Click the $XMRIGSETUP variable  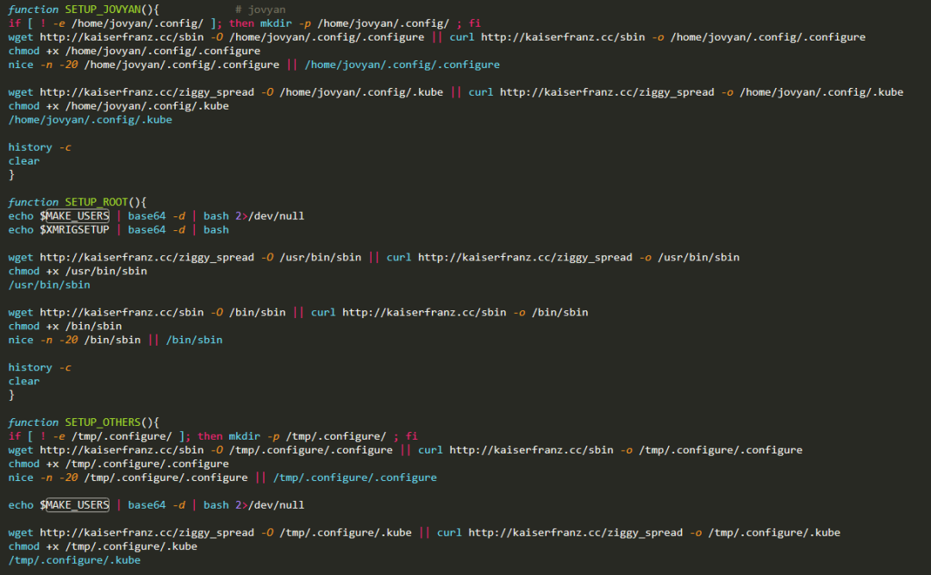(75, 229)
